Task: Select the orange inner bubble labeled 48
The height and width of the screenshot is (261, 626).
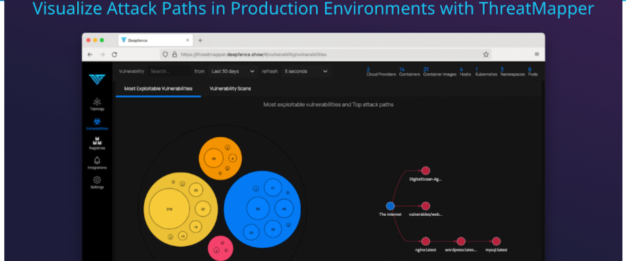Action: (214, 159)
